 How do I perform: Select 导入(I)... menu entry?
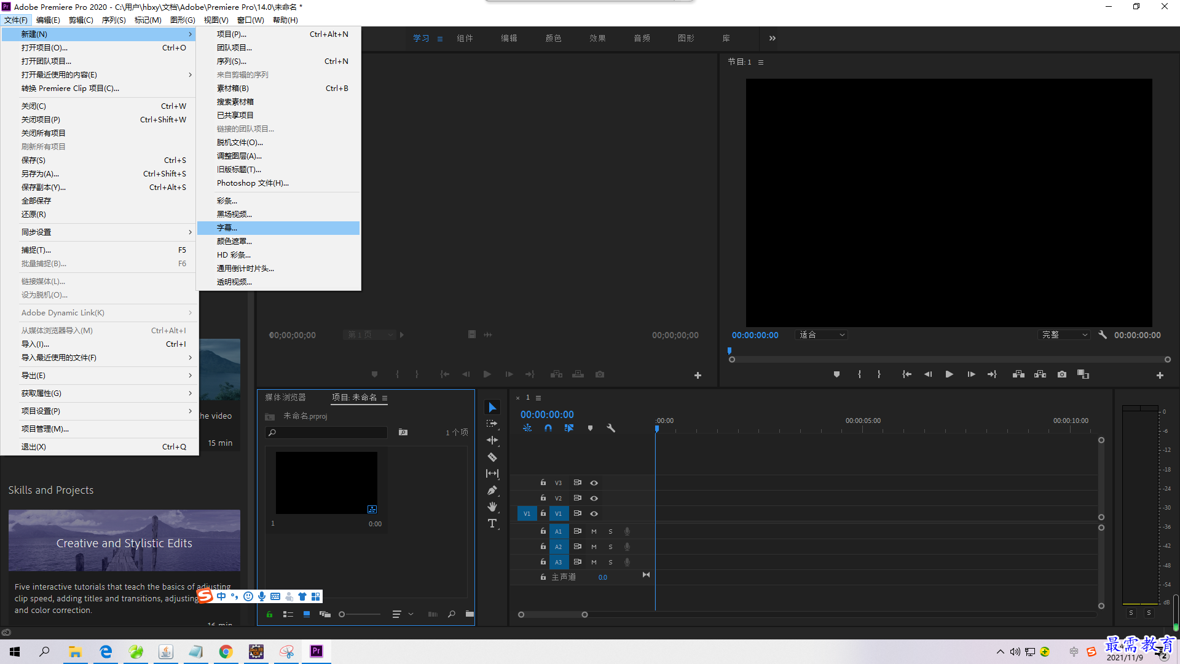click(100, 344)
